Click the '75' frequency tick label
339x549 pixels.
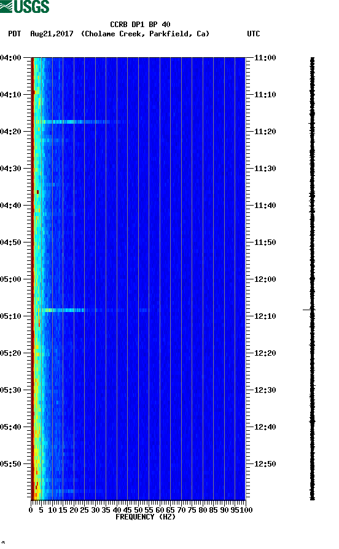(192, 510)
